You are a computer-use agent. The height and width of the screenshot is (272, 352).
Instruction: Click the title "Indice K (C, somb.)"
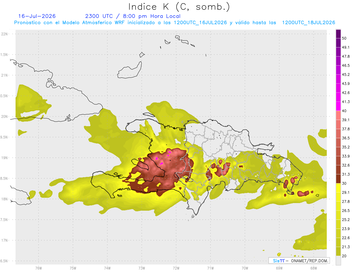179,7
